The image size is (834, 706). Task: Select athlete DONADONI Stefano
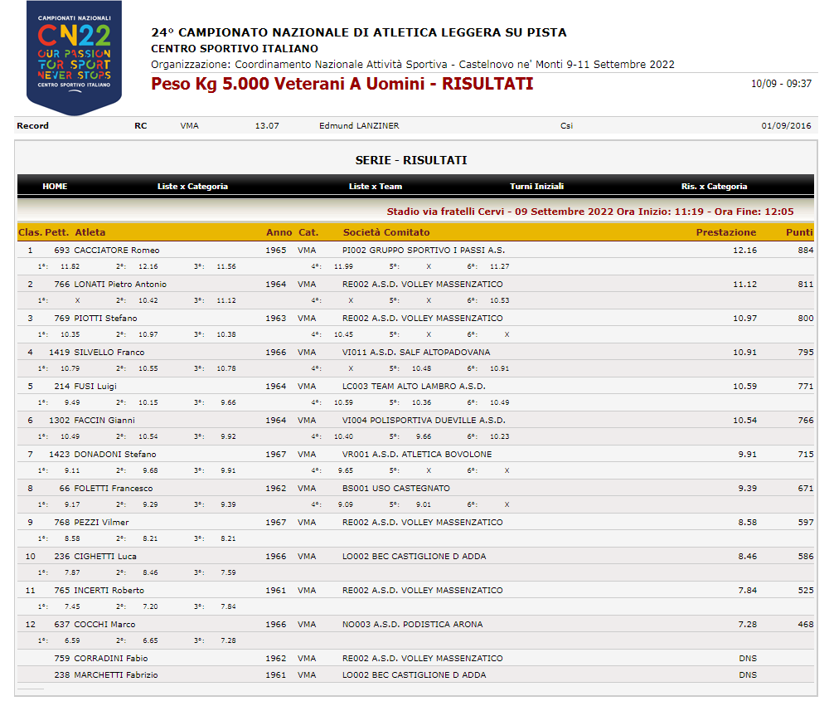(x=115, y=455)
